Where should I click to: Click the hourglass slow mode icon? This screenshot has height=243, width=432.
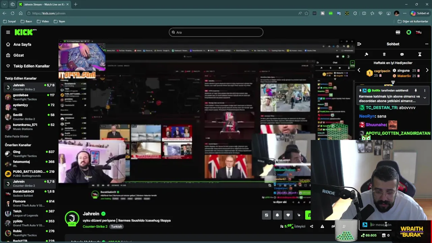coord(420,54)
